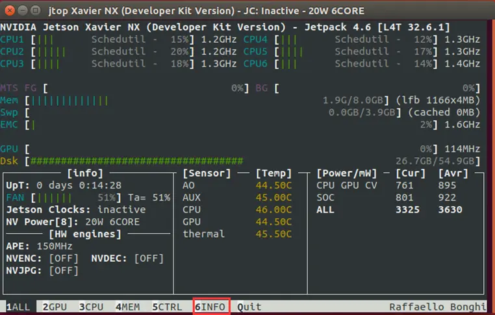Click Quit in the bottom bar

[x=249, y=307]
